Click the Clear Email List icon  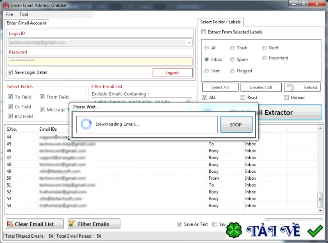[x=10, y=224]
